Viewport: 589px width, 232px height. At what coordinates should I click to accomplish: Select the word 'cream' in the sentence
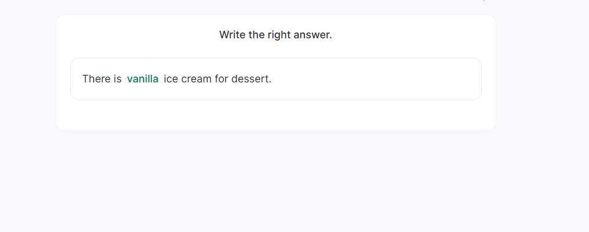click(x=197, y=79)
